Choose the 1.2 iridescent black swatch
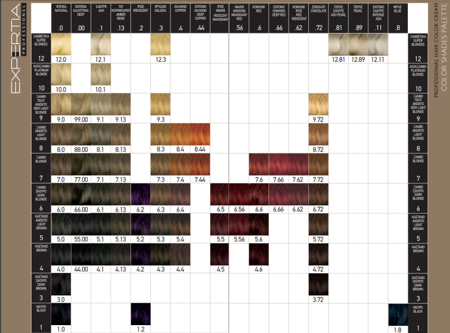 141,314
